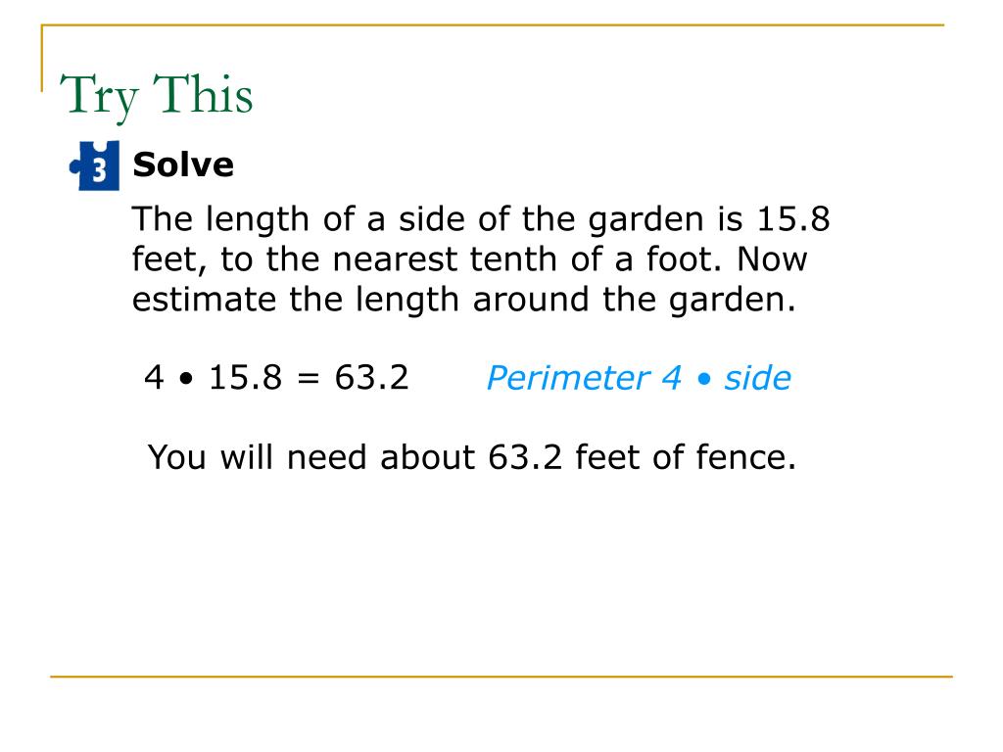Click the sentence 'You will need about 63.2 feet'
Image resolution: width=1003 pixels, height=752 pixels.
pyautogui.click(x=472, y=457)
